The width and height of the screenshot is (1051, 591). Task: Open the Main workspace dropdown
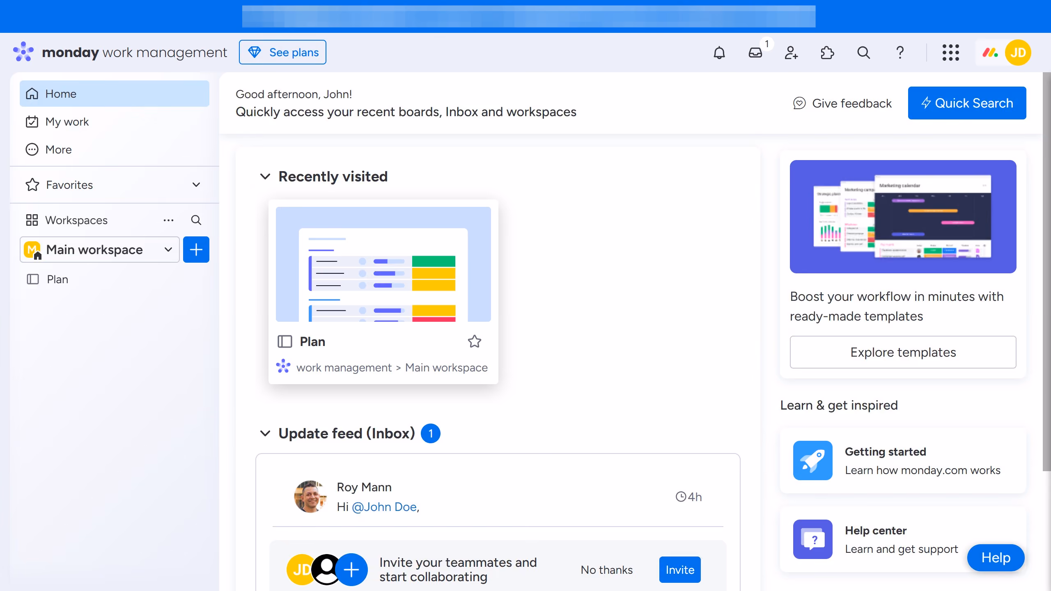[x=100, y=250]
